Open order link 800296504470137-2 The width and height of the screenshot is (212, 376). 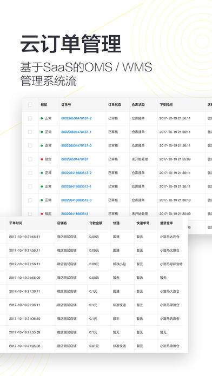point(76,118)
